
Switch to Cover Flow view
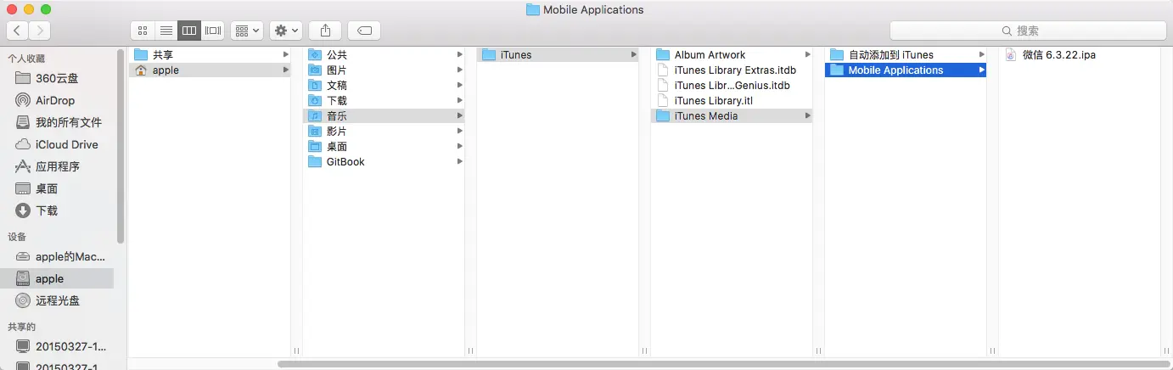point(213,31)
